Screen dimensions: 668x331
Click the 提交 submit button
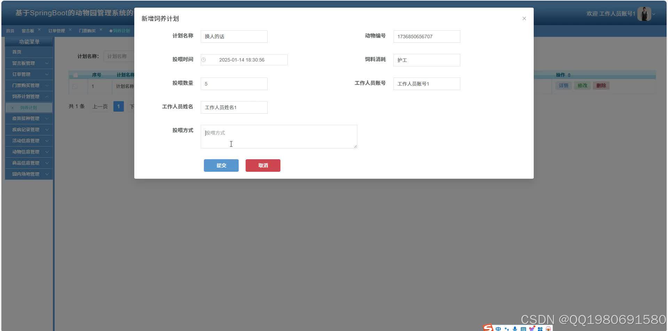click(221, 165)
